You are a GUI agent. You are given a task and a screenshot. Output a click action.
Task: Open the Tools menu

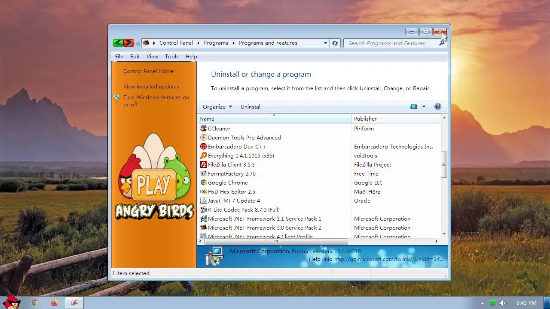click(172, 56)
